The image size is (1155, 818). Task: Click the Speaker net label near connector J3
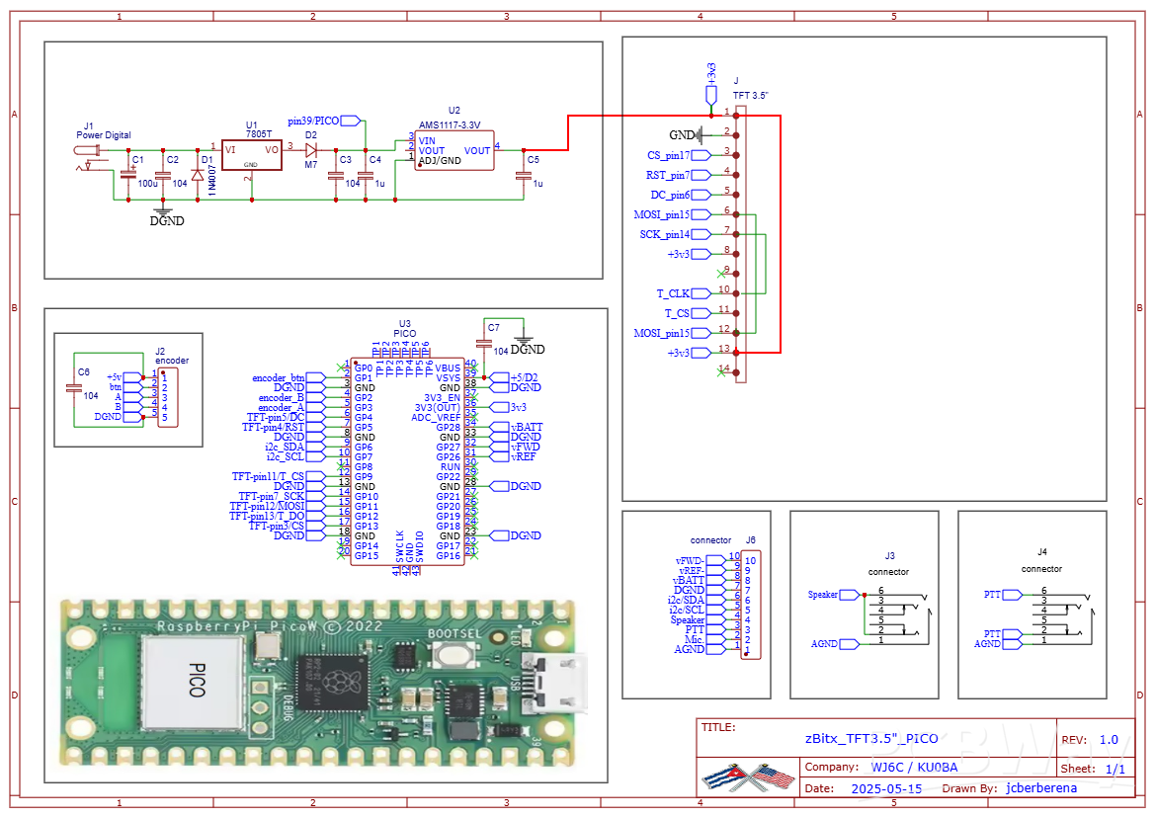point(833,595)
